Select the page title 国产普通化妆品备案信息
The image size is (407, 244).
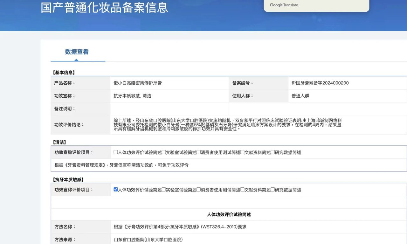pyautogui.click(x=105, y=8)
